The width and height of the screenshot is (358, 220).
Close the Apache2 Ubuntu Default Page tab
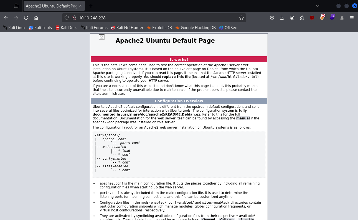coord(80,6)
